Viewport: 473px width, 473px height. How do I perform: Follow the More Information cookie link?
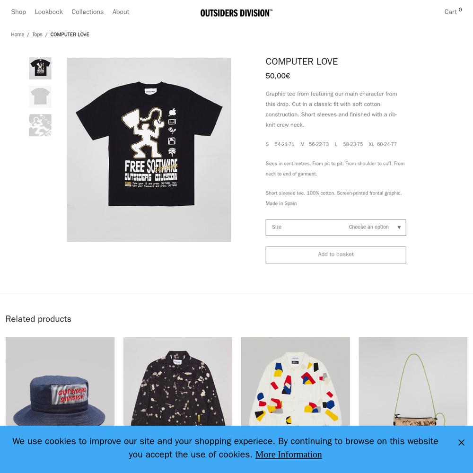[x=289, y=454]
